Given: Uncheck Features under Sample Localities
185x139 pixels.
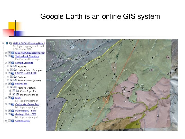Looking at the screenshot, I should coord(12,66).
